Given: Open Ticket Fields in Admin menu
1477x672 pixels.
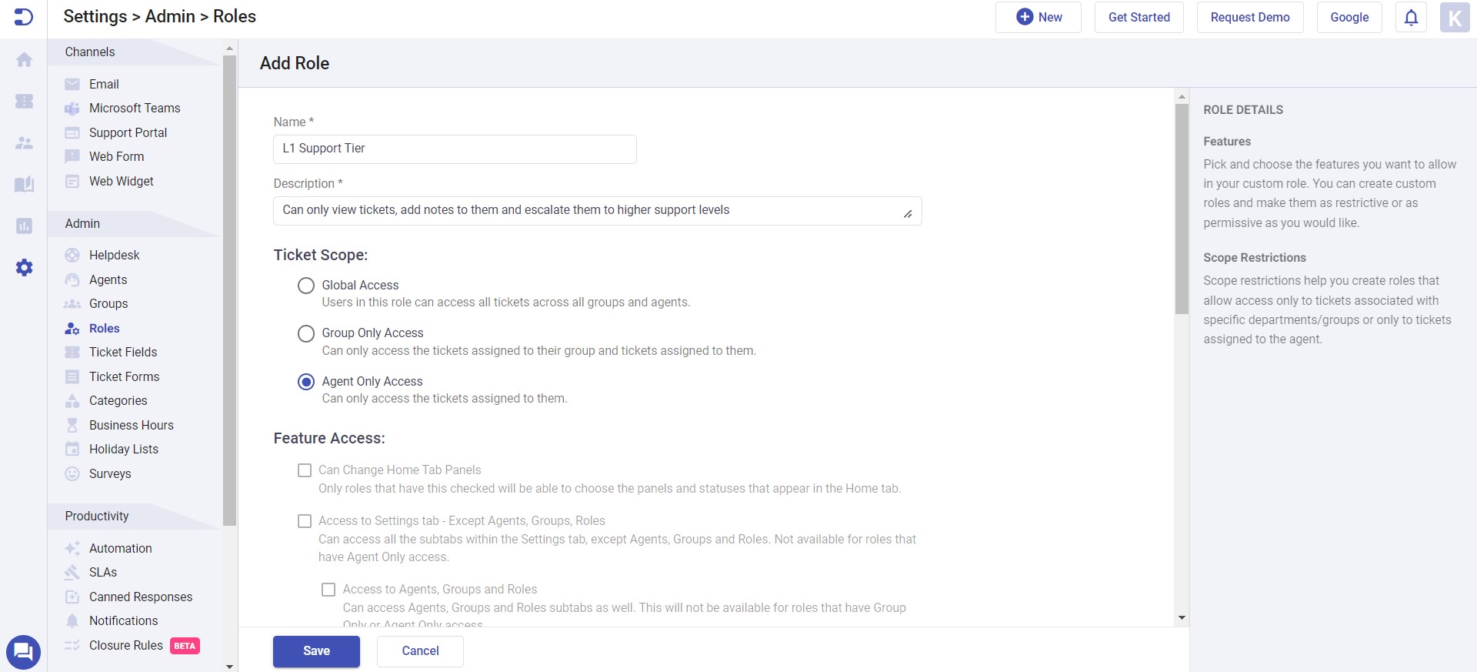Looking at the screenshot, I should (x=123, y=352).
